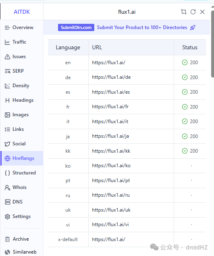Open the https://flux1.ai/de link

[111, 77]
